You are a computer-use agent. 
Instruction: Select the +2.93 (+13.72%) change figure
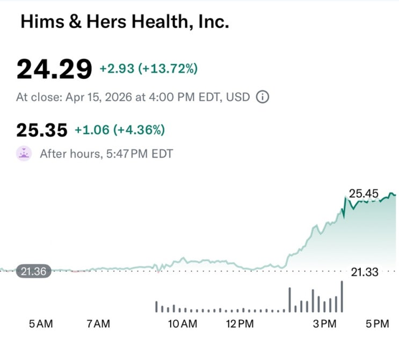pos(149,69)
